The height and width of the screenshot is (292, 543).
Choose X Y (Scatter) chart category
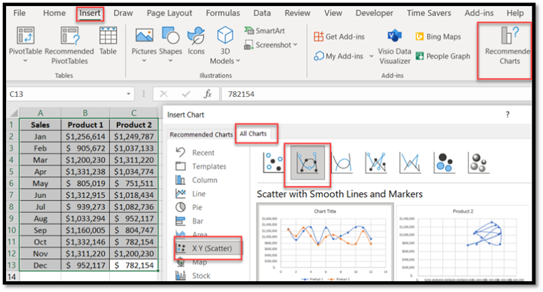(x=208, y=248)
